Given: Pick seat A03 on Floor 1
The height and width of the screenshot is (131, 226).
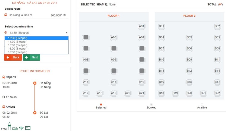Looking at the screenshot, I should [114, 37].
